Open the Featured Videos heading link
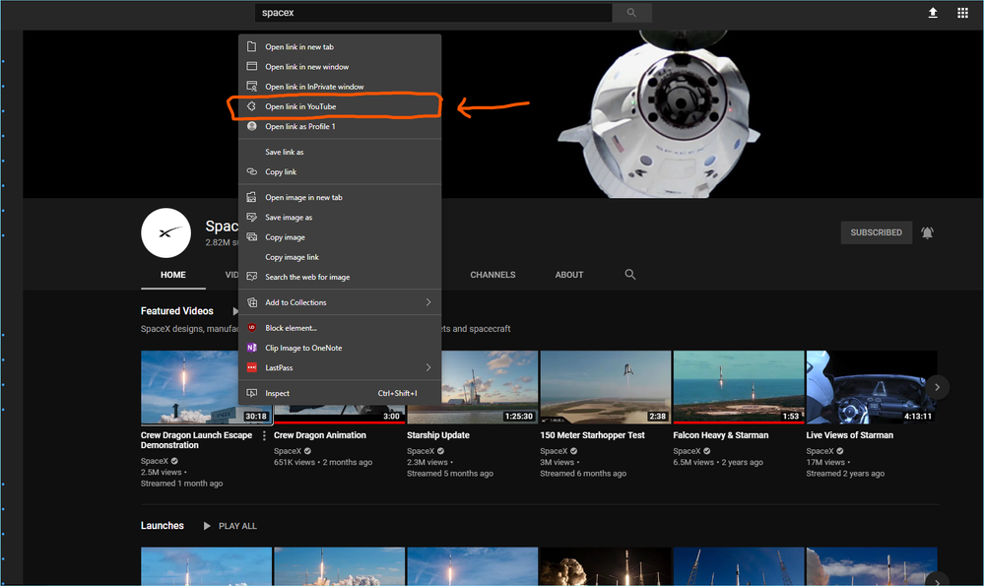 pos(177,311)
